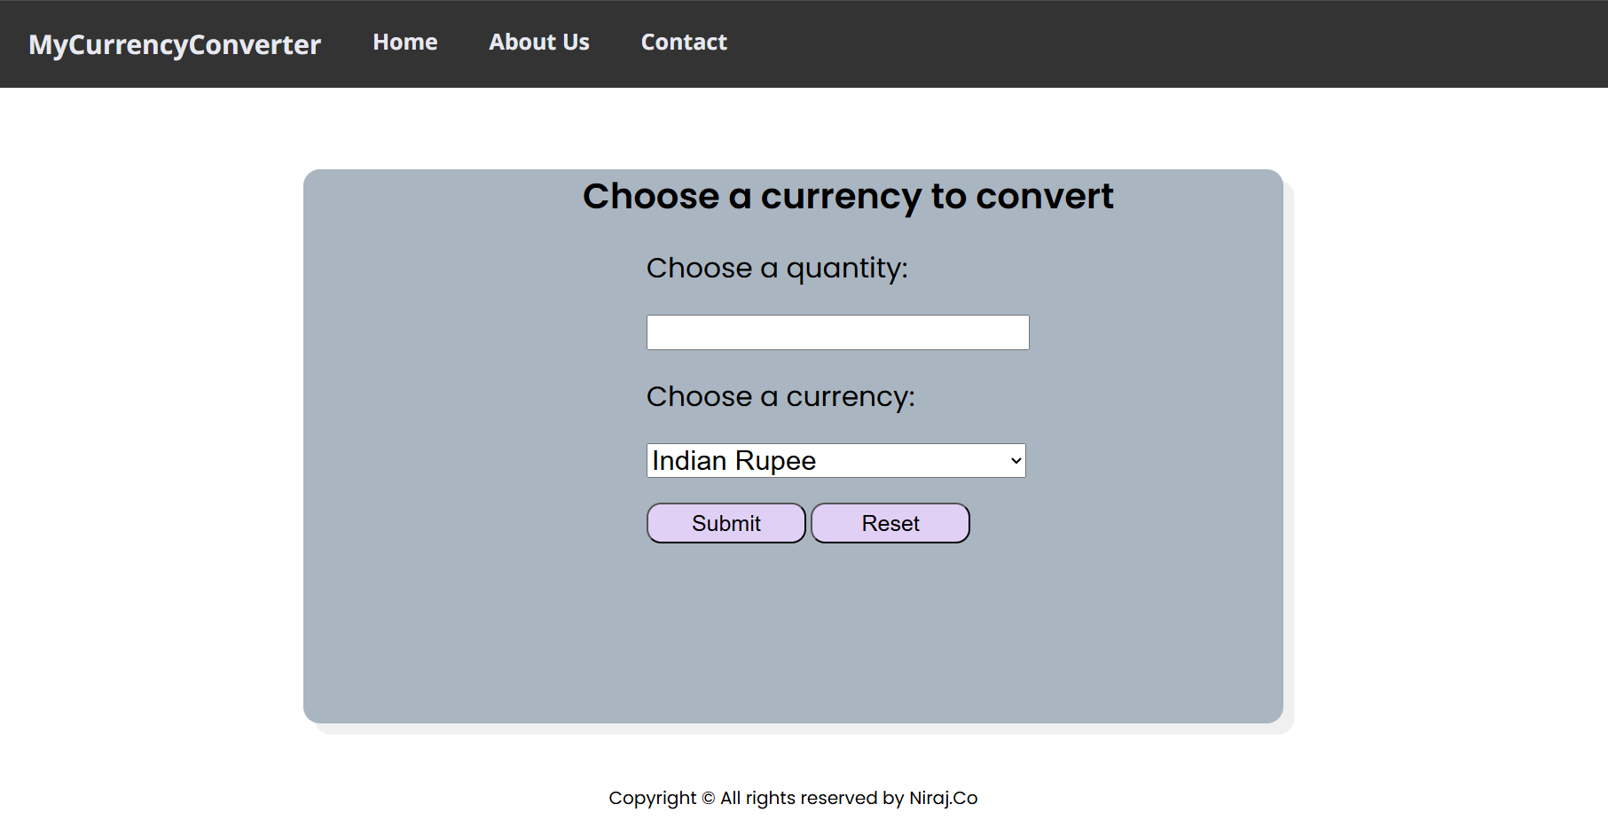Open the Home page link
The image size is (1608, 820).
point(405,42)
